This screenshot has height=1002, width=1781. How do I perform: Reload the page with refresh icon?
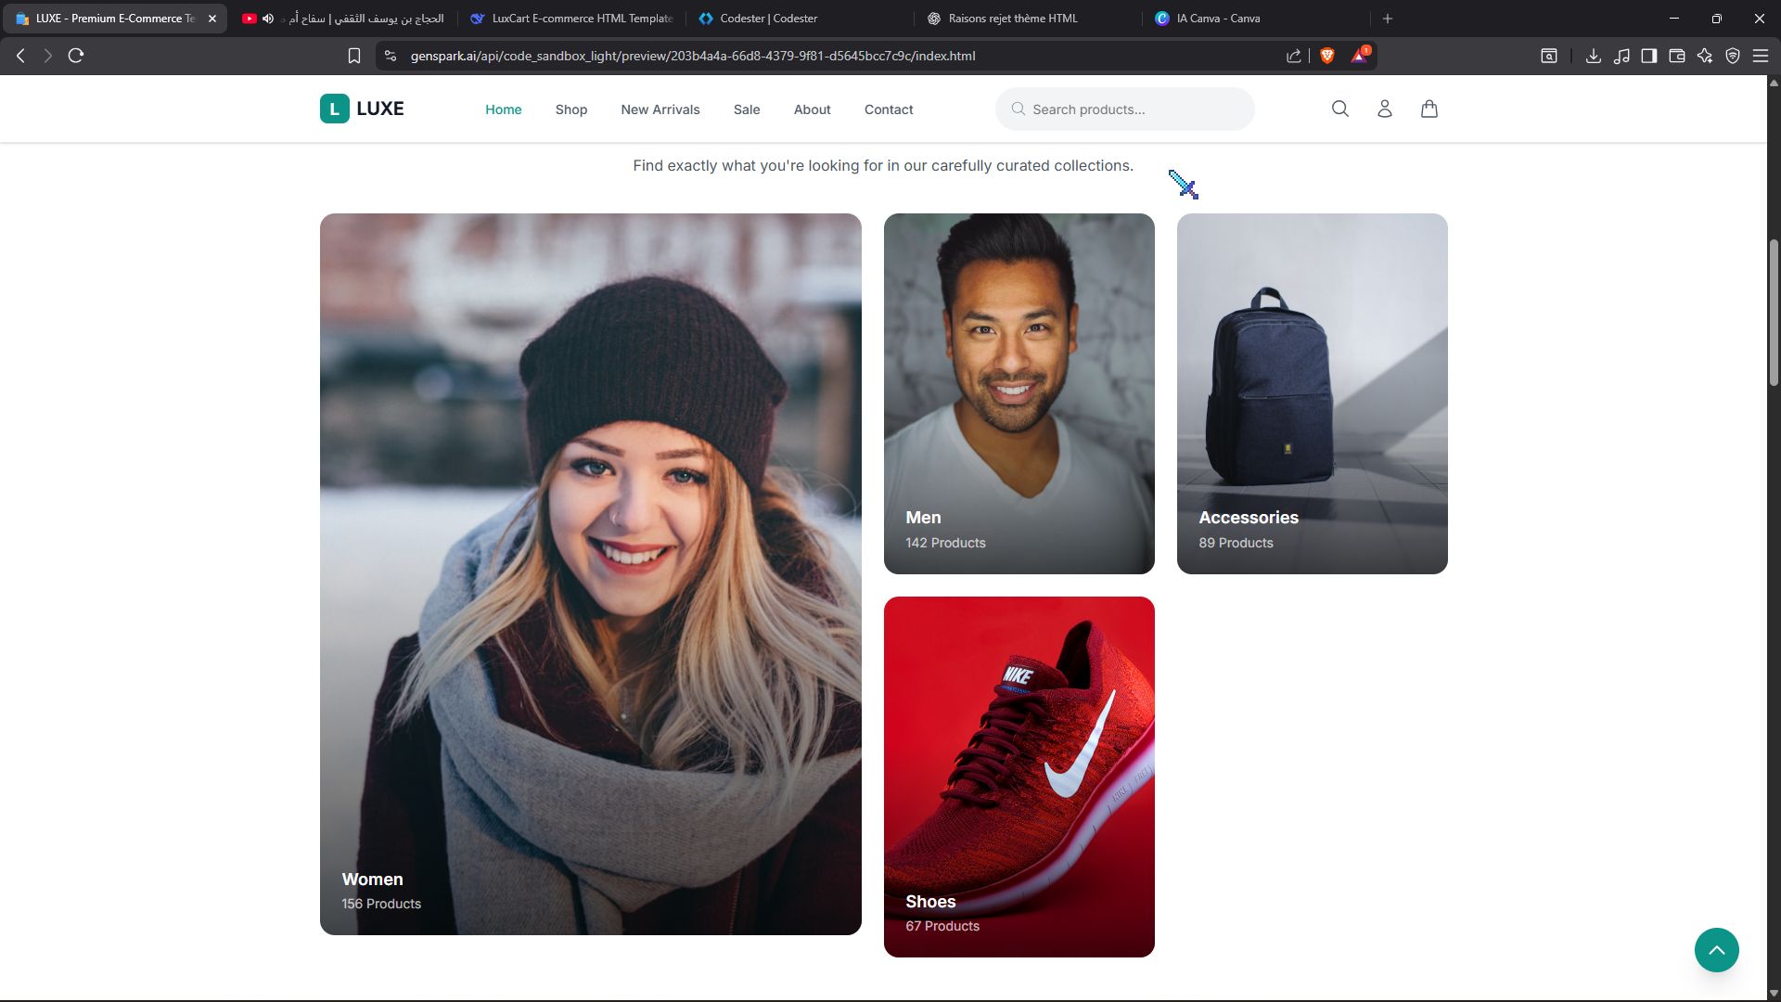coord(76,56)
